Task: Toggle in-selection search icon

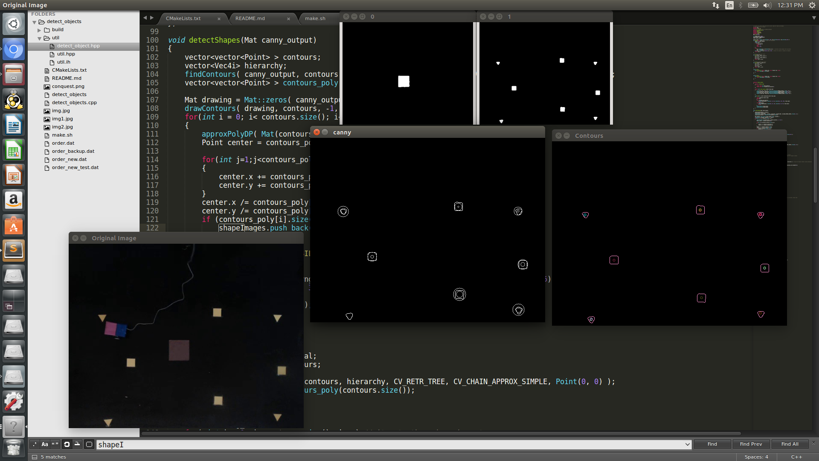Action: point(77,444)
